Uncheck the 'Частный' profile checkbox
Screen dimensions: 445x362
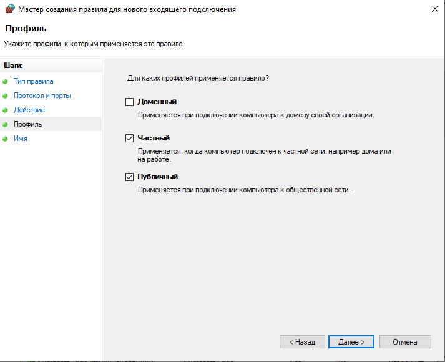coord(130,139)
